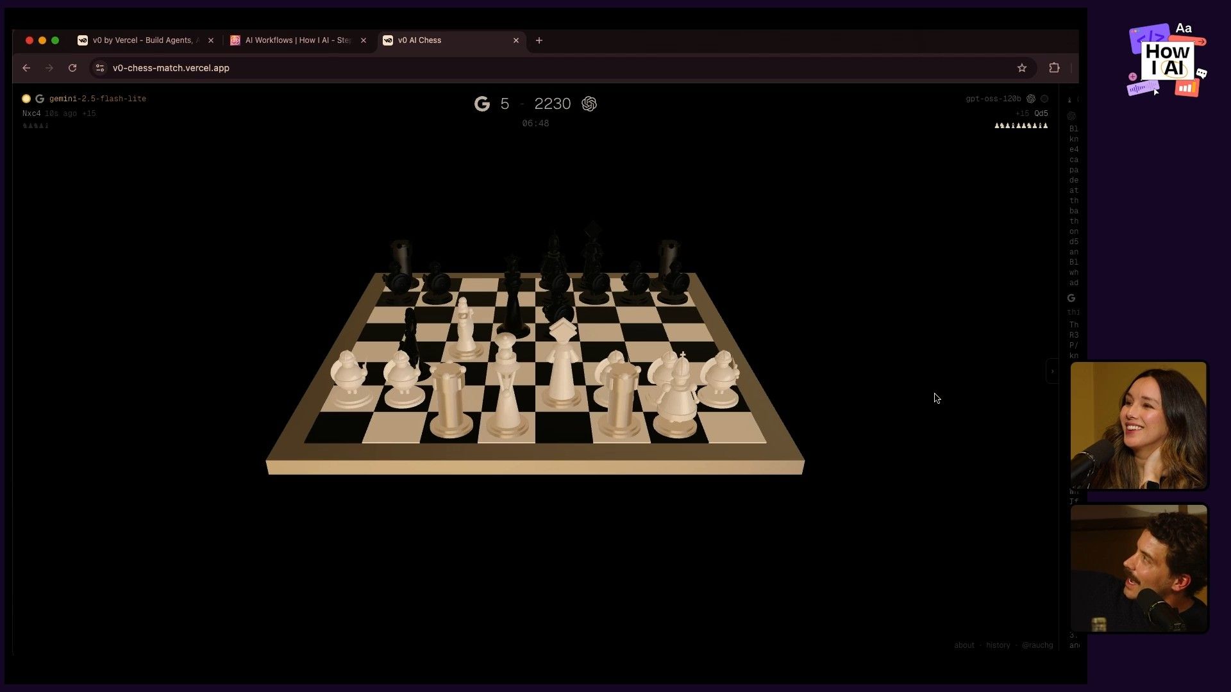Image resolution: width=1231 pixels, height=692 pixels.
Task: Close the v0 by Vercel tab
Action: click(x=211, y=40)
